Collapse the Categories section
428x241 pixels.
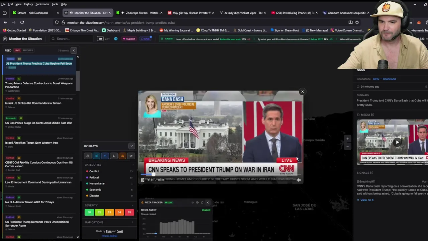tap(132, 165)
